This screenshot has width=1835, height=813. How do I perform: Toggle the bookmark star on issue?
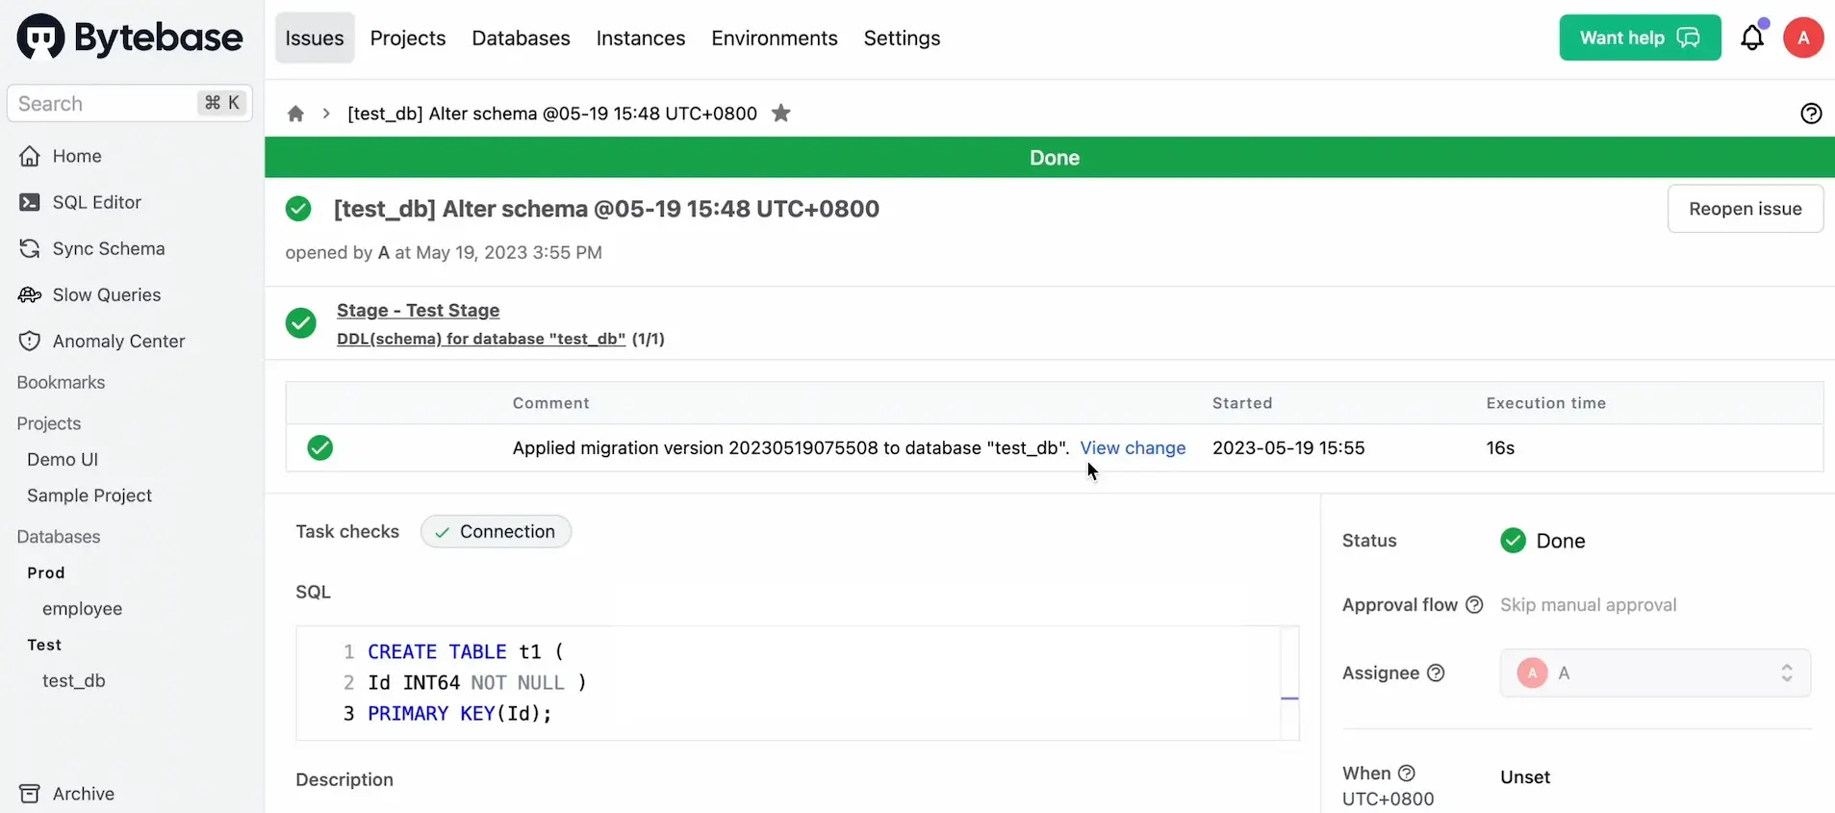tap(781, 114)
